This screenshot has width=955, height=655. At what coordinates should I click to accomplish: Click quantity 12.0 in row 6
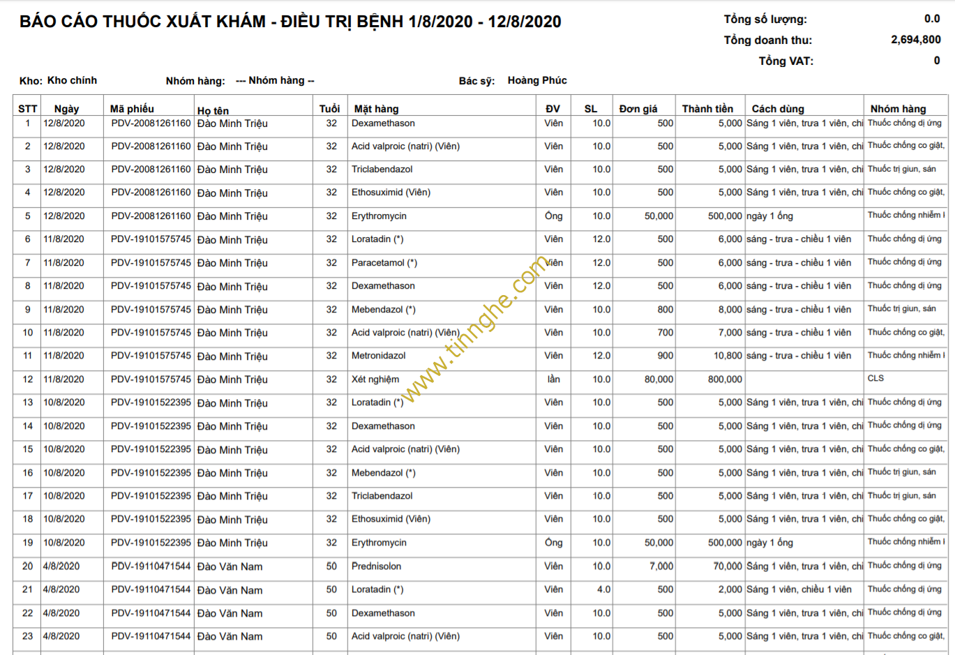(x=601, y=239)
